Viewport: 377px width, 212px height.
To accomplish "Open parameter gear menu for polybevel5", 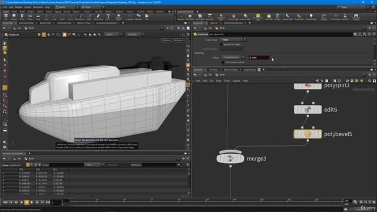I will [355, 34].
